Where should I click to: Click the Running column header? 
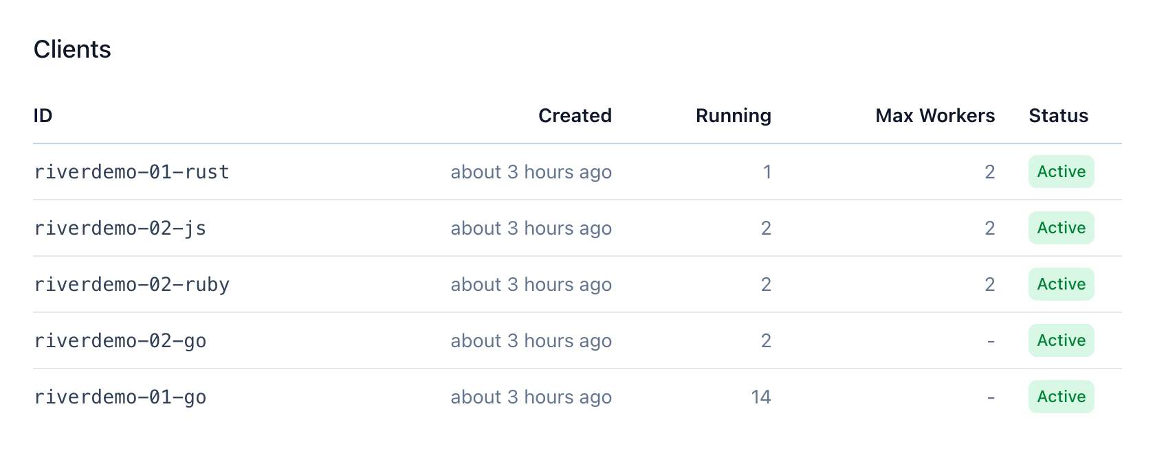(733, 115)
